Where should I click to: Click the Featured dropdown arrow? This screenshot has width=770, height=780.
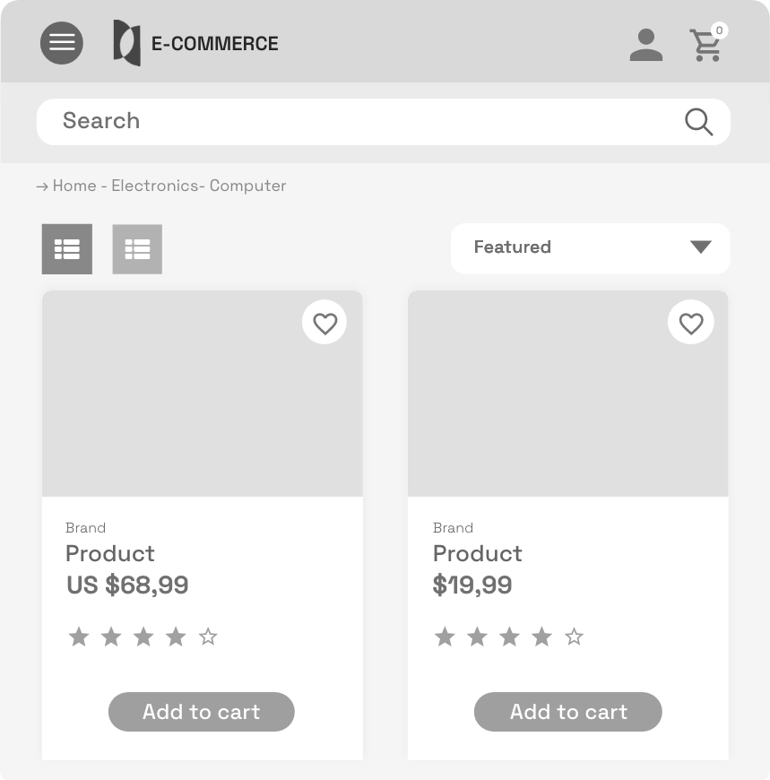[x=700, y=247]
